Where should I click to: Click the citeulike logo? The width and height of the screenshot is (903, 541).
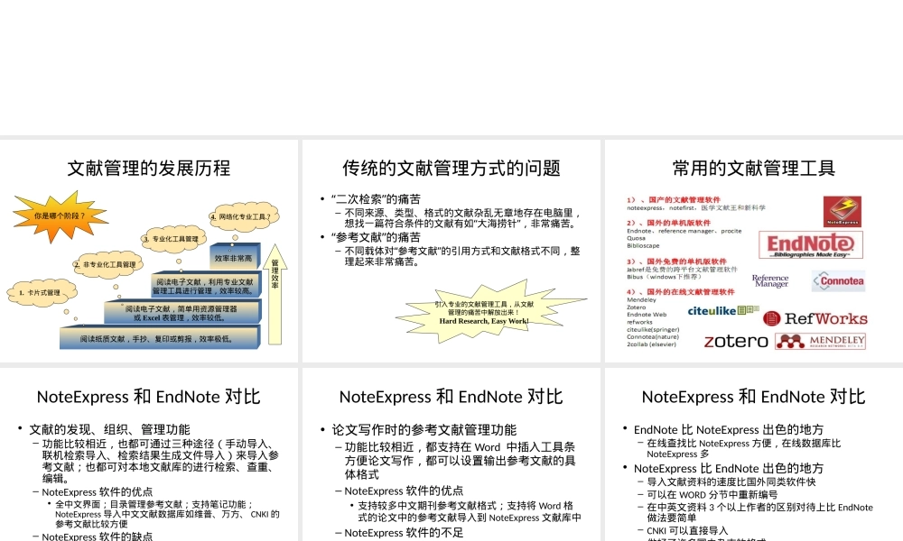coord(723,310)
